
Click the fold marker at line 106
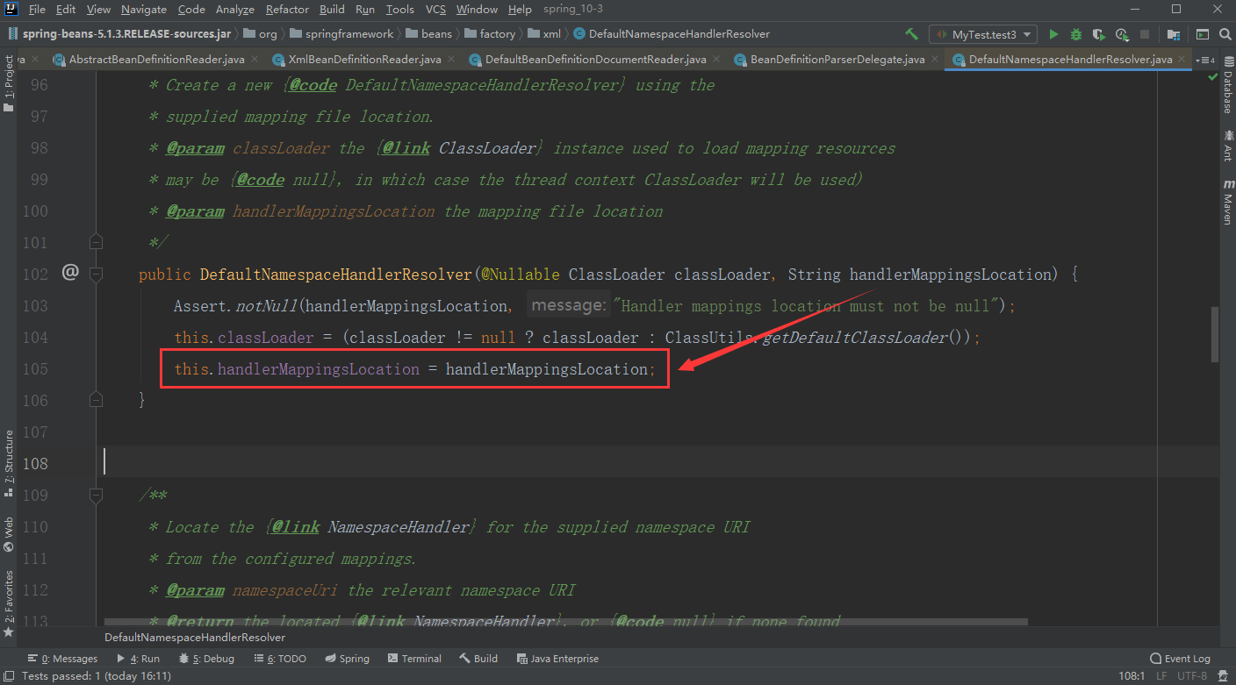97,399
